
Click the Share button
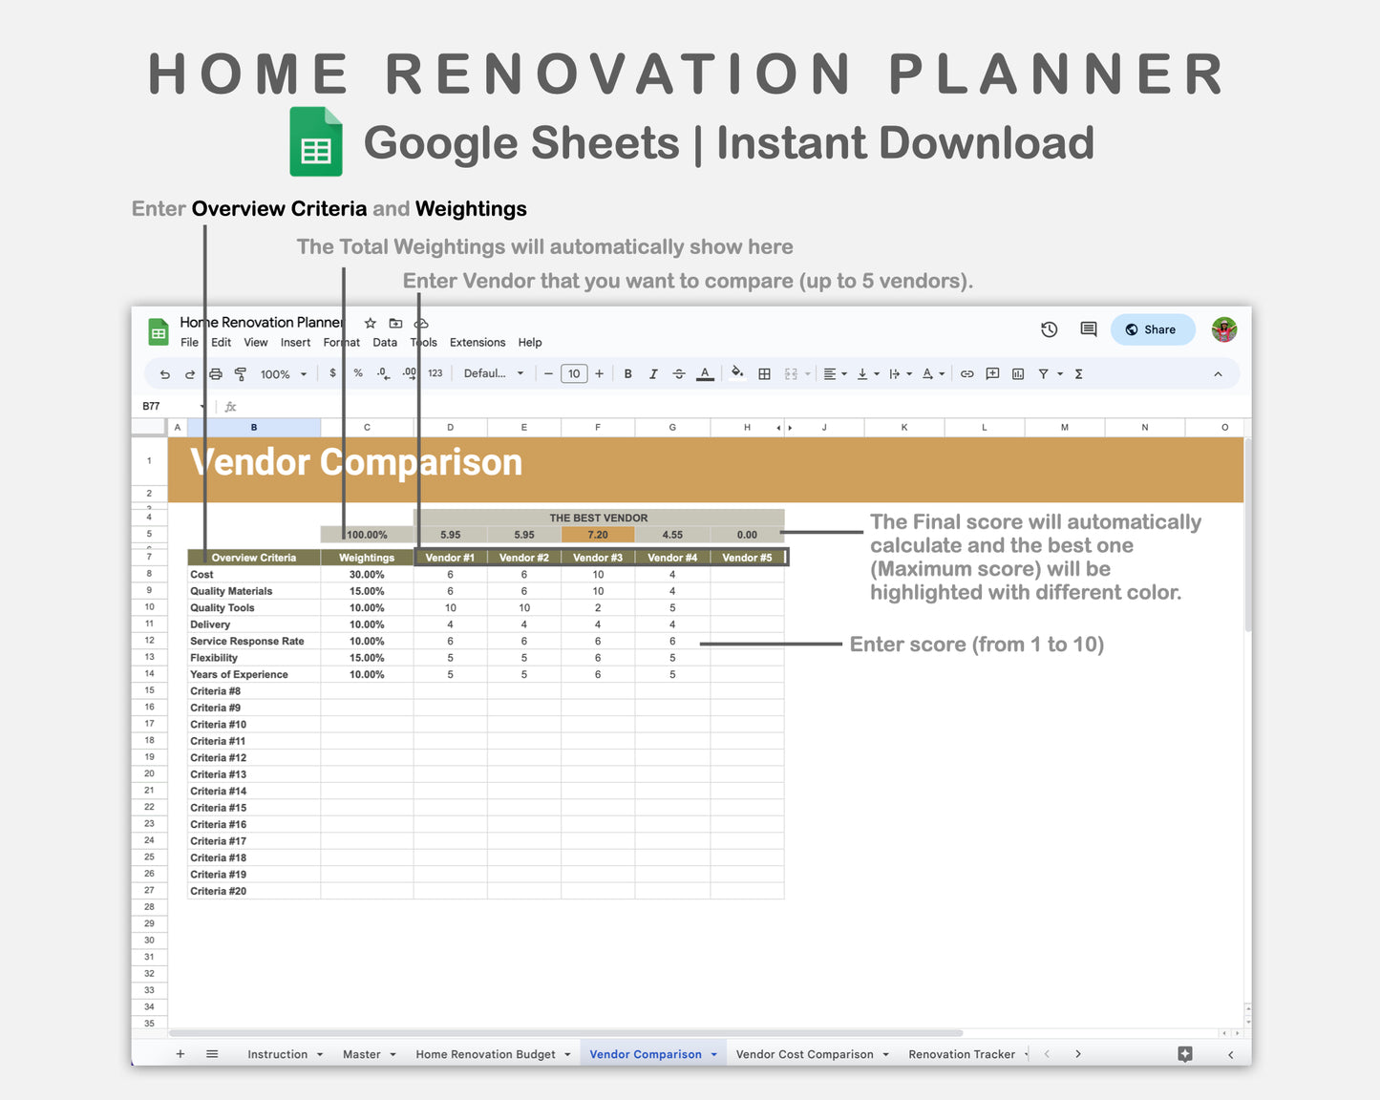(1153, 329)
